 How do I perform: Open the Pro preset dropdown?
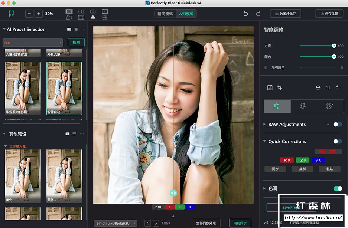[x=32, y=42]
